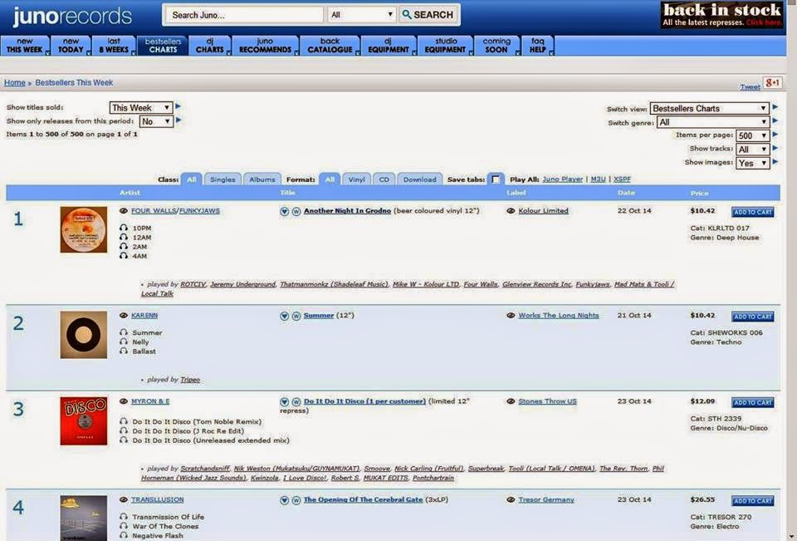Open the M3U playlist link
This screenshot has height=541, width=797.
point(598,180)
